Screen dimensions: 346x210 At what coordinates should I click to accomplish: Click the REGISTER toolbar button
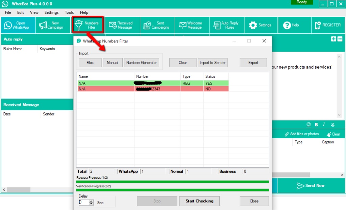point(328,25)
